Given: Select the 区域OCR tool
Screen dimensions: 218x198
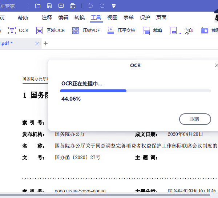Looking at the screenshot, I should pos(51,31).
